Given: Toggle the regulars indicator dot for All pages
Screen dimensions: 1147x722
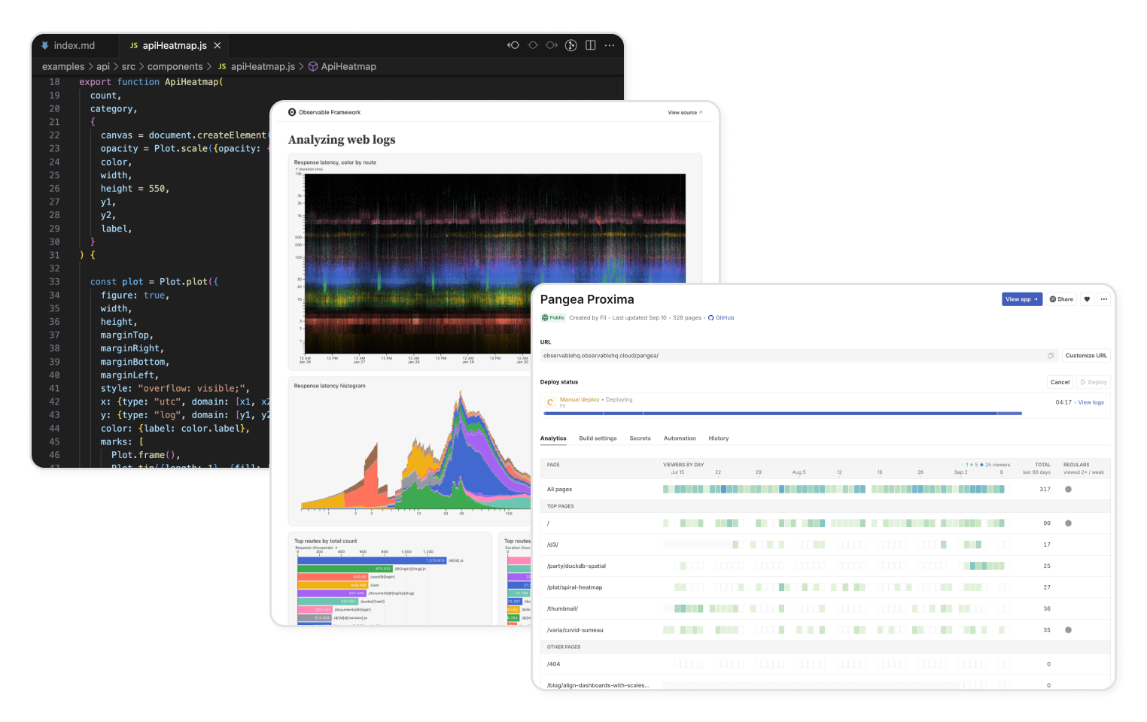Looking at the screenshot, I should tap(1068, 489).
